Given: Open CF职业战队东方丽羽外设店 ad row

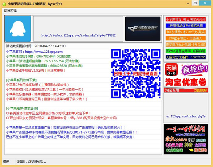Looking at the screenshot, I should (61, 118).
